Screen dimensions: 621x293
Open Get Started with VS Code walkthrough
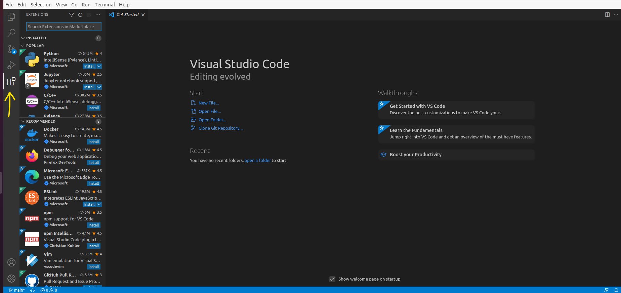click(456, 110)
